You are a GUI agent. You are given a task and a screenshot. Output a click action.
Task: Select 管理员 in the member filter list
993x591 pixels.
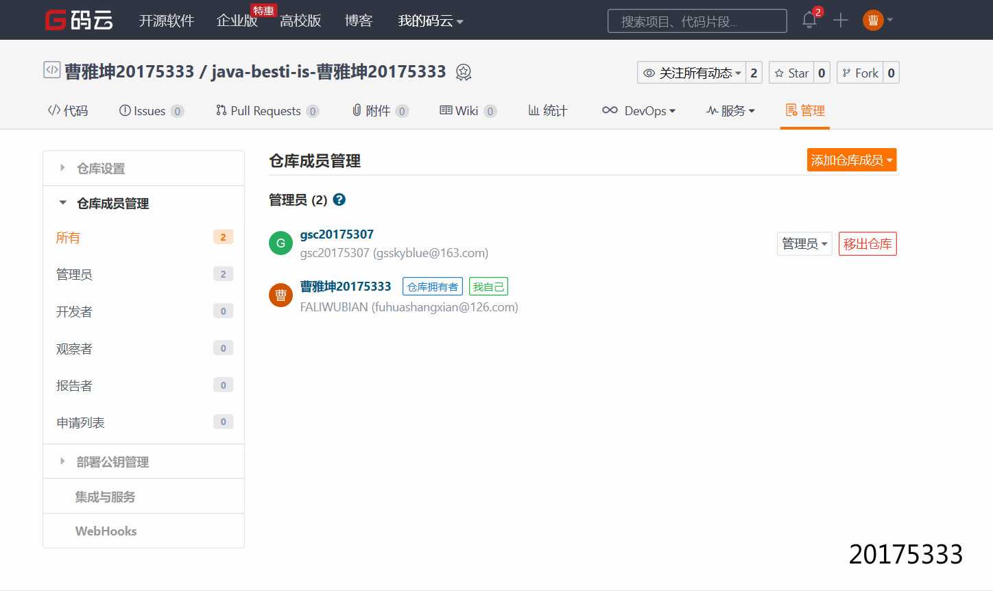coord(144,274)
